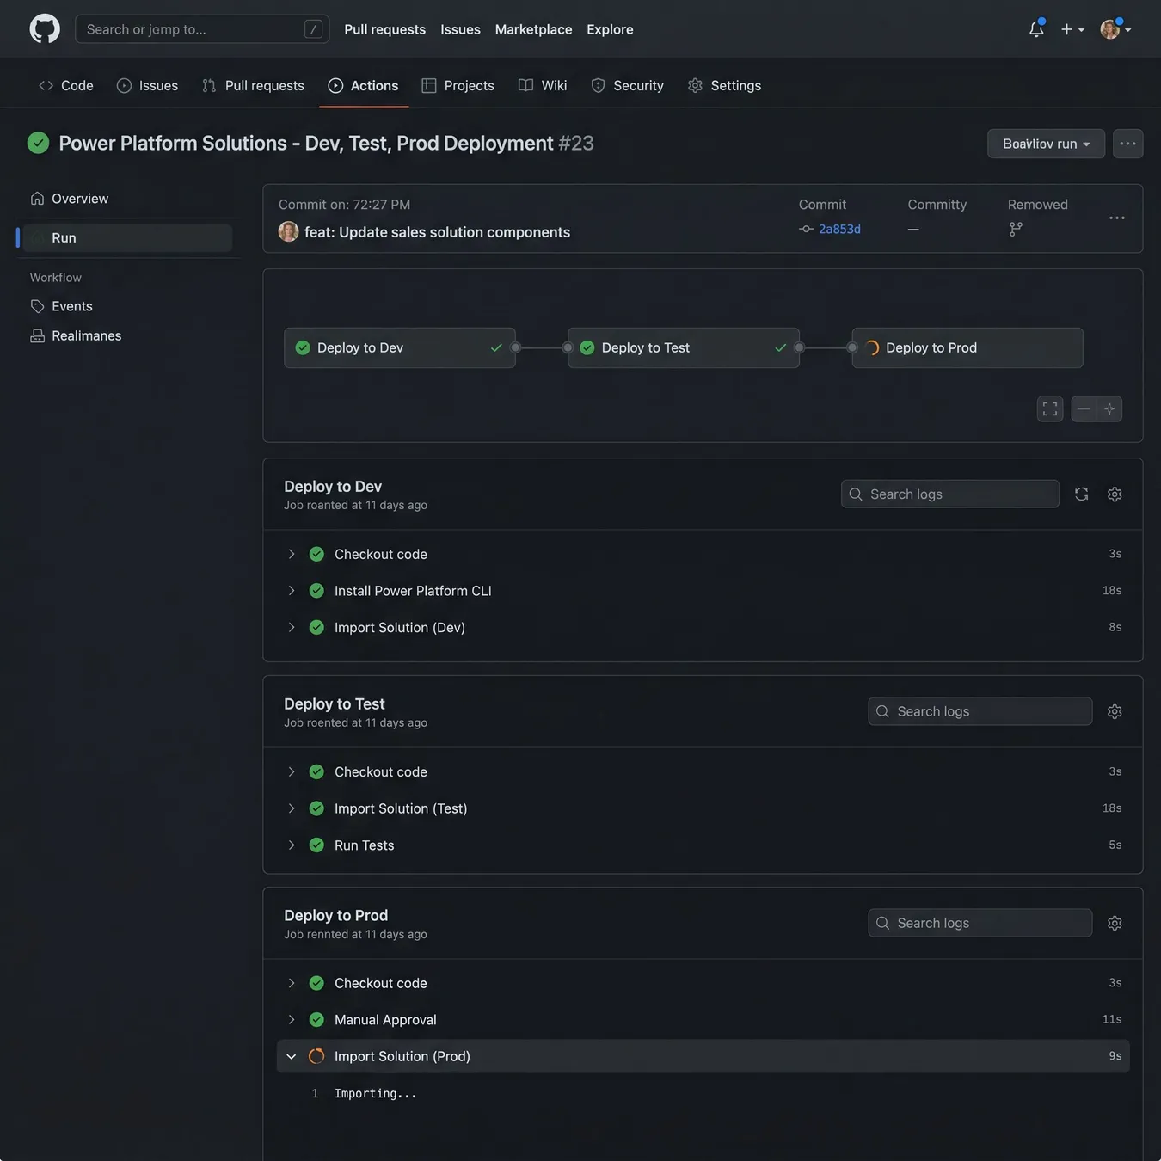
Task: Focus Search logs in Deploy to Prod
Action: [x=980, y=923]
